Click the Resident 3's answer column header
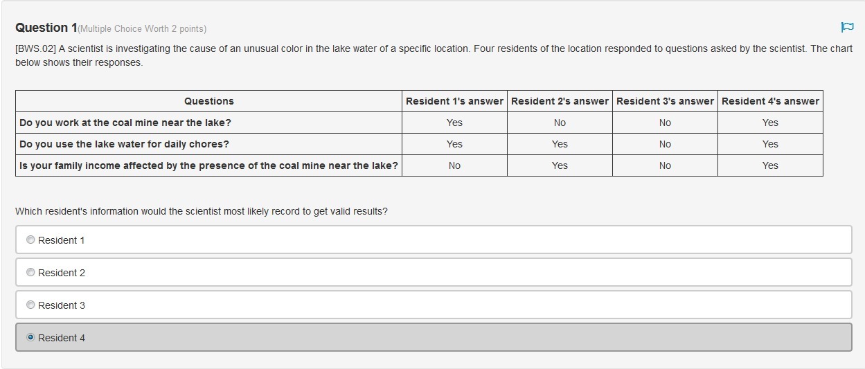 click(665, 101)
